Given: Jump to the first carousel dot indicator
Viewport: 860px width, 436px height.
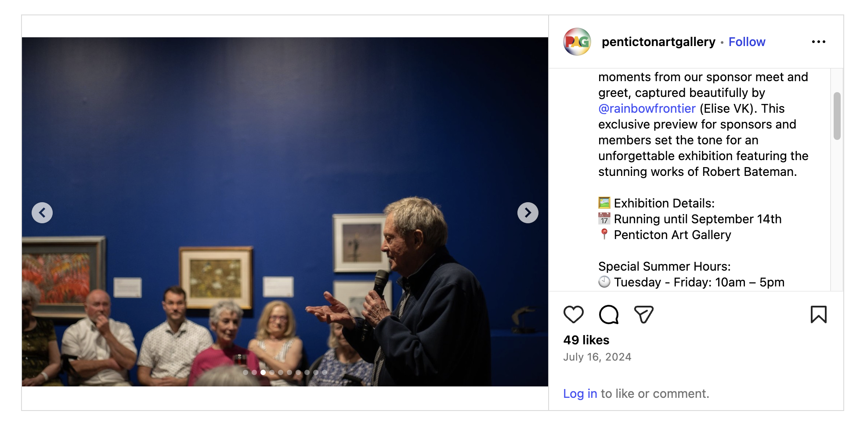Looking at the screenshot, I should 246,372.
